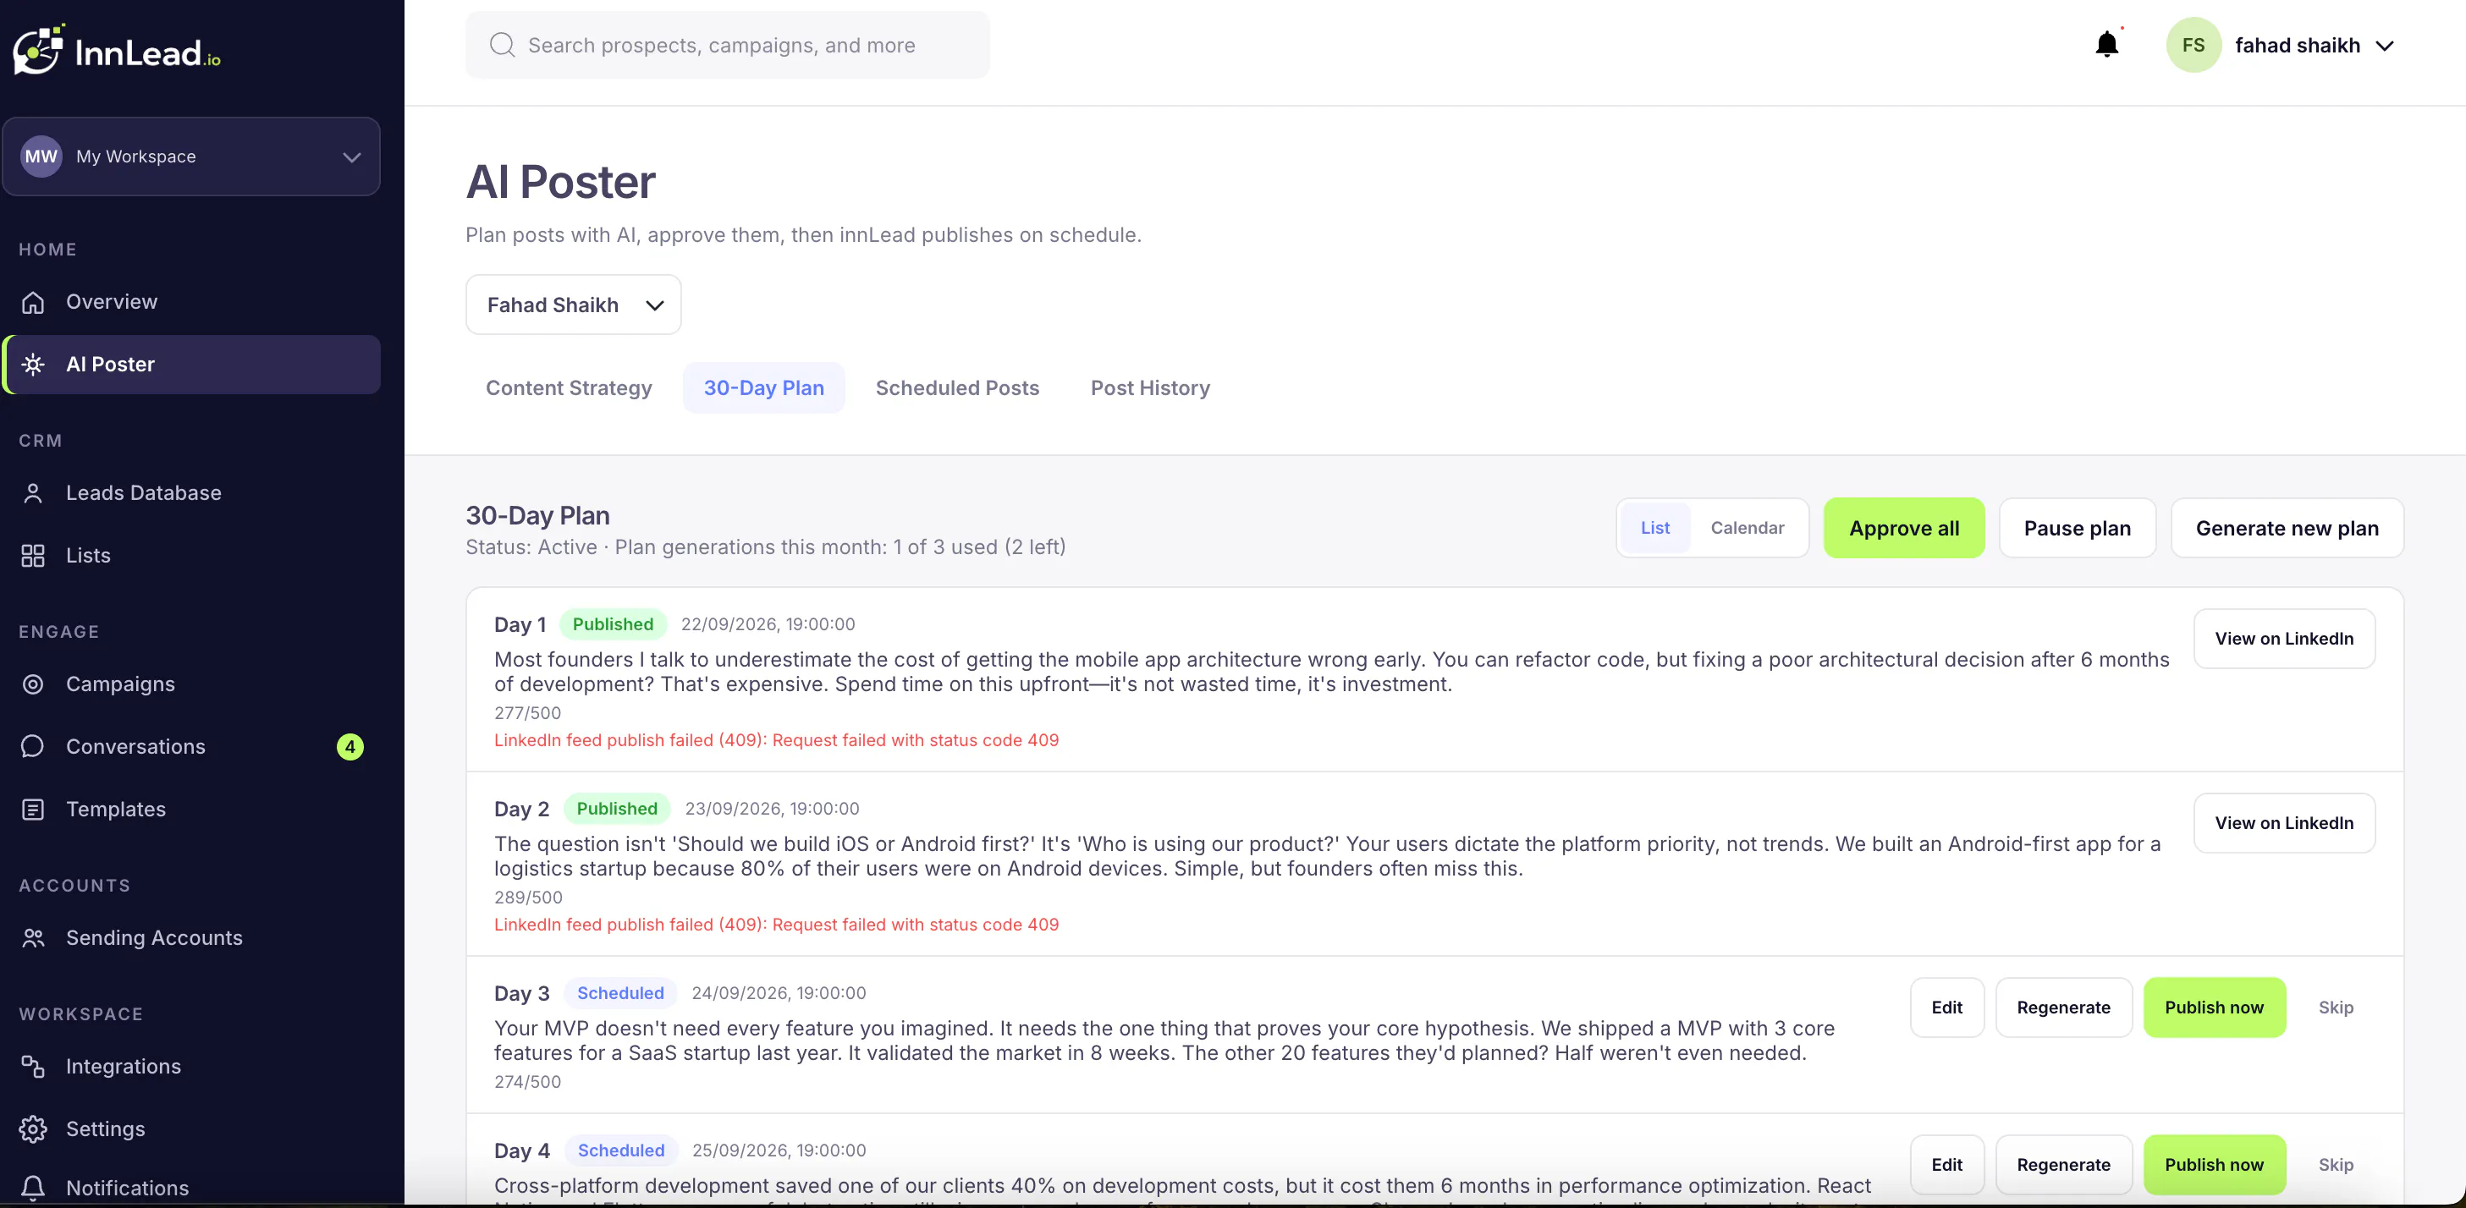Open the Fahad Shaikh account dropdown
This screenshot has height=1208, width=2466.
pos(574,305)
